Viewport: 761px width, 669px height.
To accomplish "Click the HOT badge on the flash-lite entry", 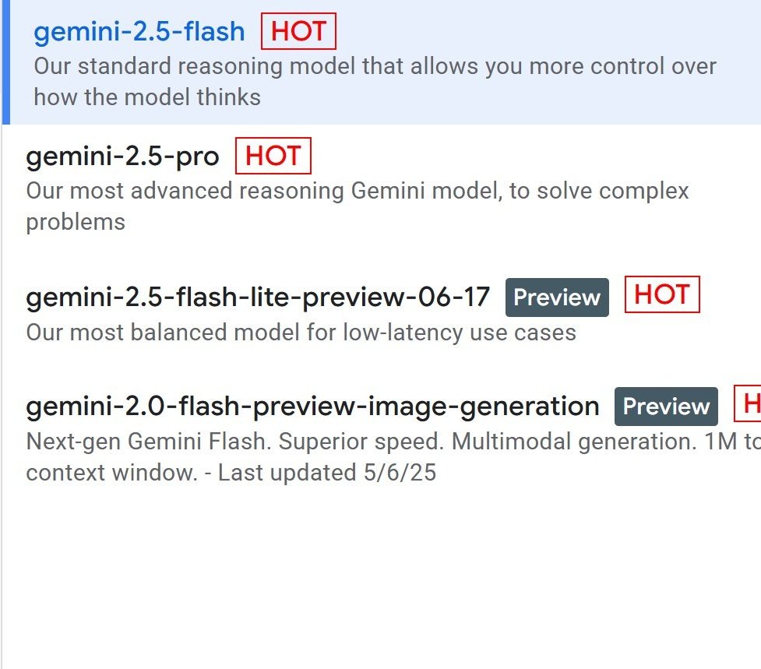I will click(x=661, y=294).
